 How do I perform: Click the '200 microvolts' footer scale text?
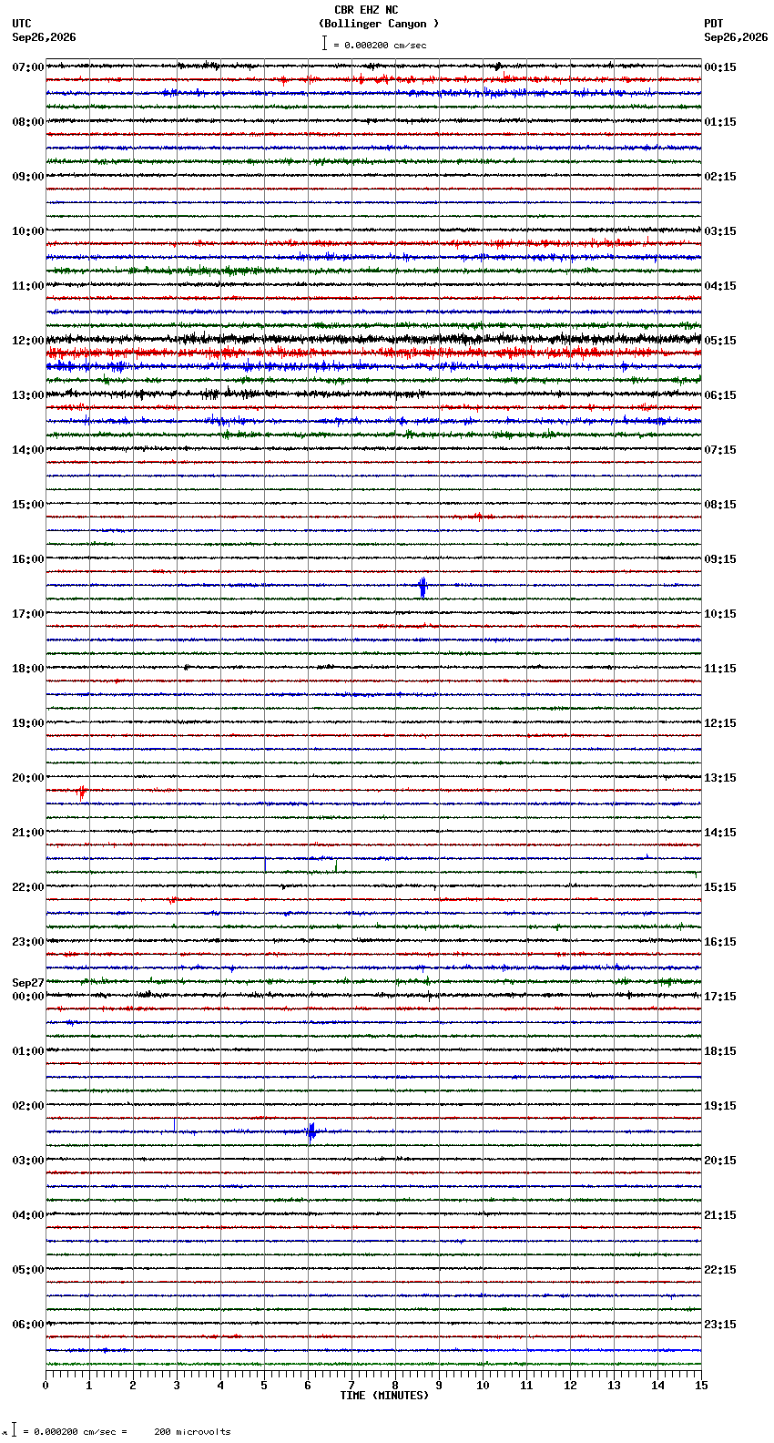point(192,1432)
